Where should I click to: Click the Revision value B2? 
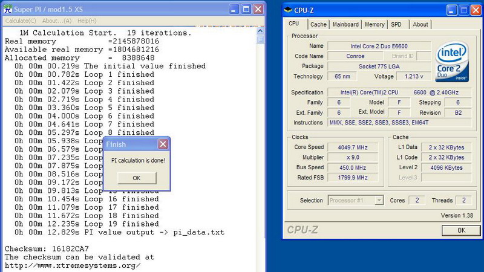coord(458,112)
